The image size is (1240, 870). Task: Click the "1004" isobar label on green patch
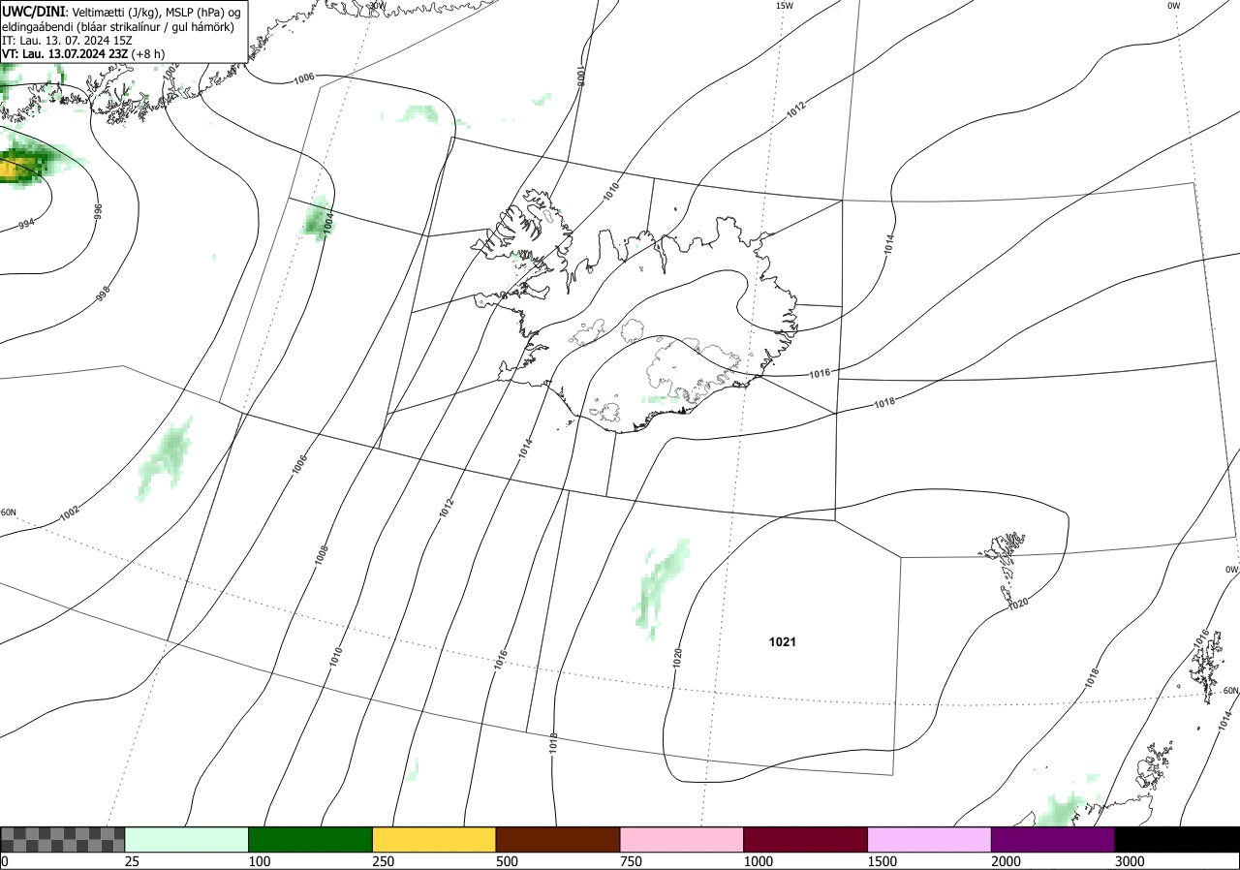[328, 222]
